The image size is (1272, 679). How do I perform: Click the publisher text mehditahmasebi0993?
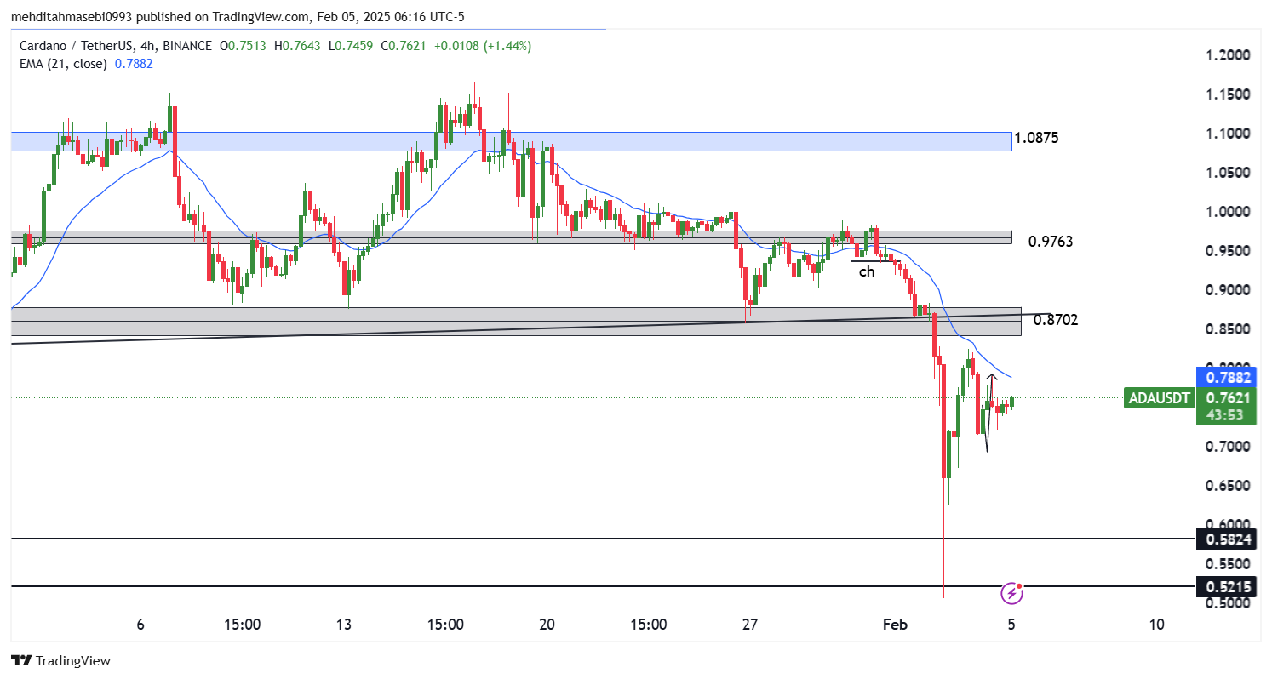[73, 17]
